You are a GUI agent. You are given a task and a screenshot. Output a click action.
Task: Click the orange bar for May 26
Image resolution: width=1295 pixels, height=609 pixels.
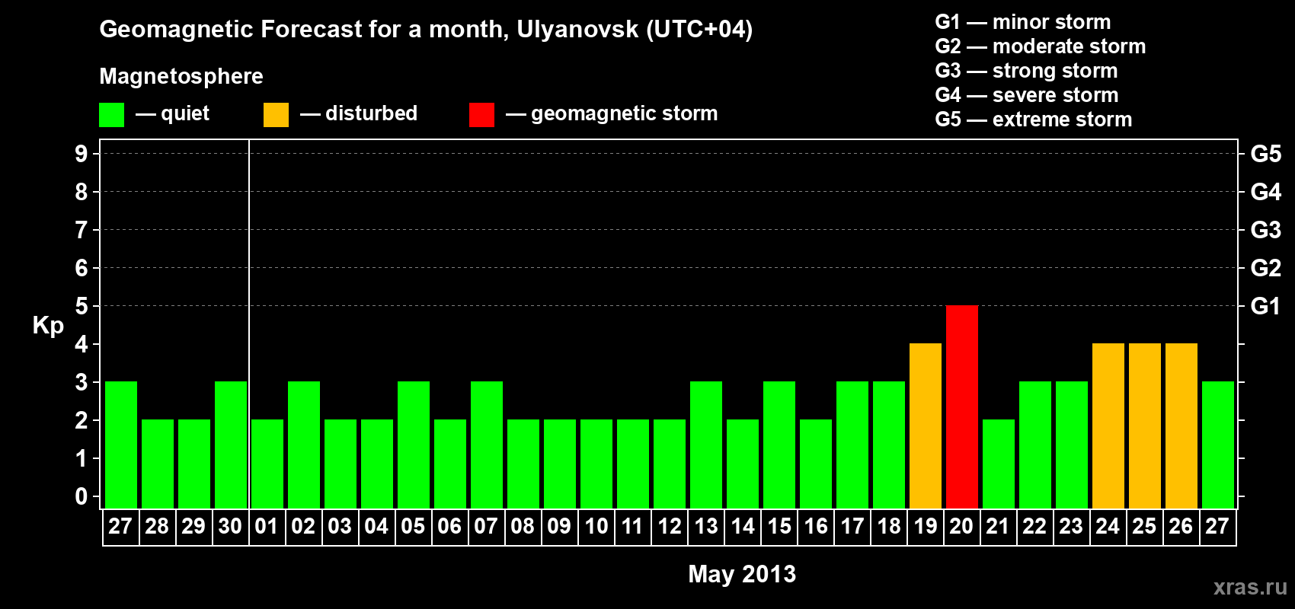click(x=1181, y=426)
